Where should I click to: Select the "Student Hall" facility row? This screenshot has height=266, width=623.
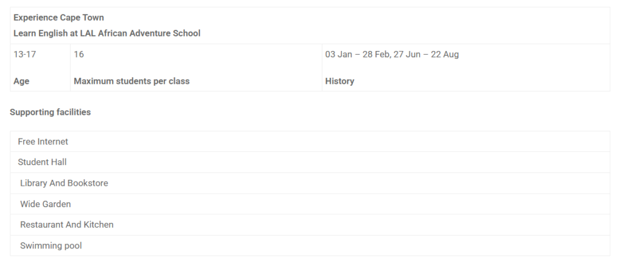42,162
